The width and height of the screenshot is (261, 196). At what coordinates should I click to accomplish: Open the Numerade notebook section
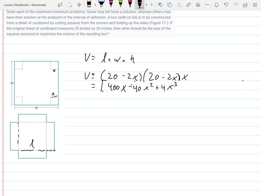pos(38,5)
